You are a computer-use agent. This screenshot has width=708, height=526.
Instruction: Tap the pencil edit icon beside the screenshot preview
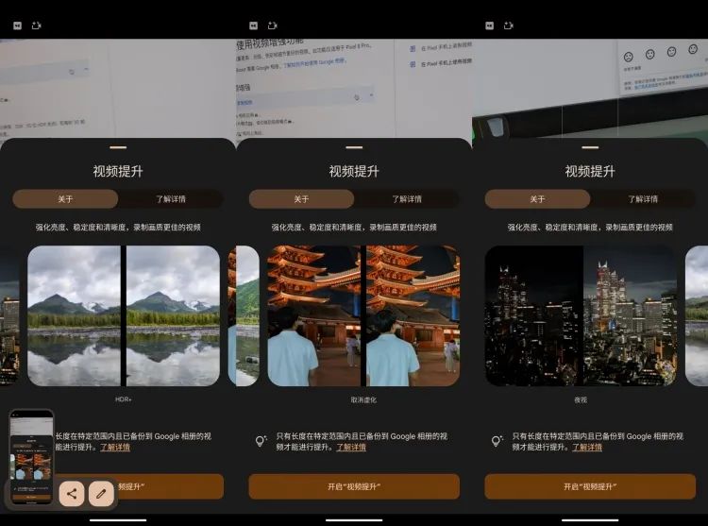pyautogui.click(x=101, y=494)
